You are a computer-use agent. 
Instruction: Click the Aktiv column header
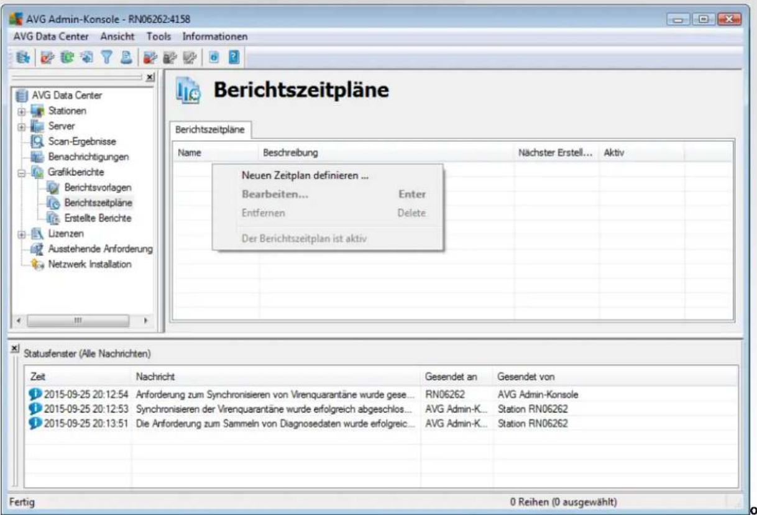click(x=641, y=152)
